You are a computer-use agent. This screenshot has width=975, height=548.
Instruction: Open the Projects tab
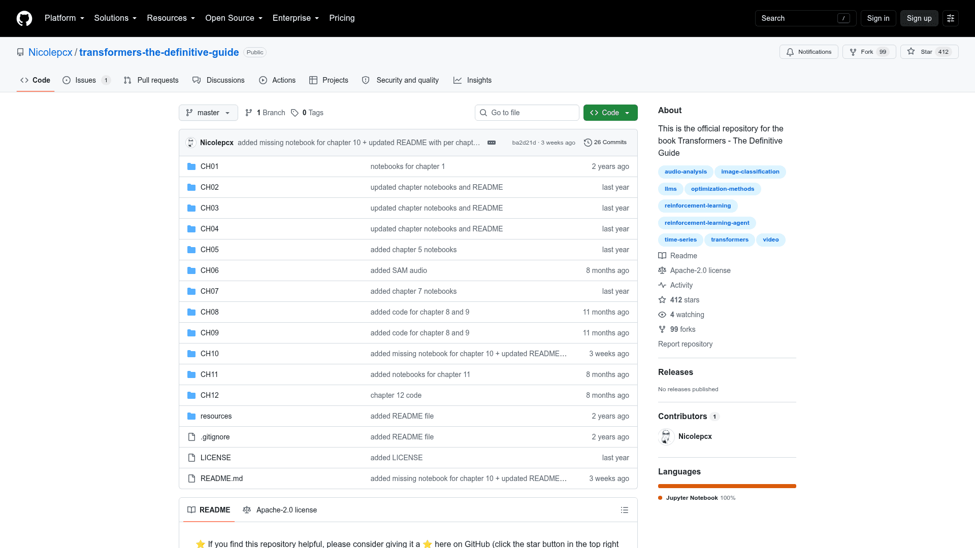[x=329, y=80]
